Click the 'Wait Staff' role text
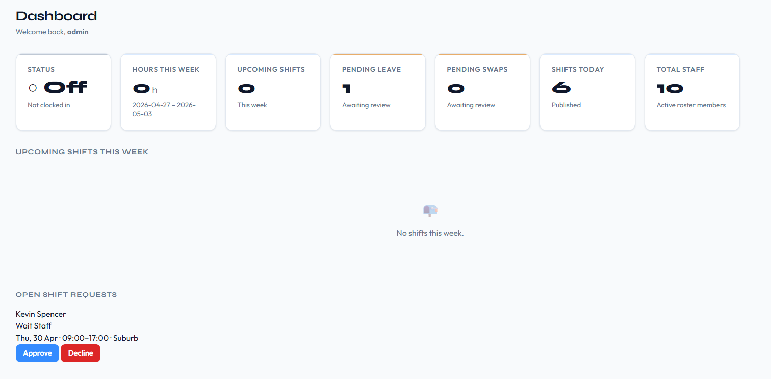The width and height of the screenshot is (771, 379). 34,326
